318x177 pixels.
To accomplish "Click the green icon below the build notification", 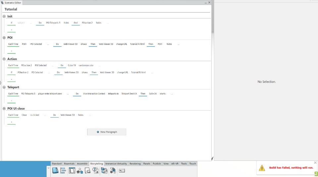I will coord(316,174).
